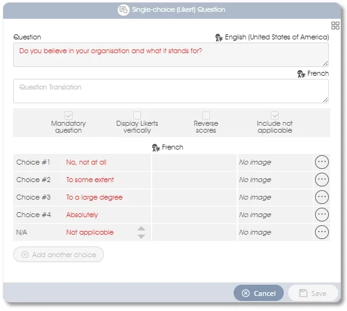Click French translation field for N/A row
This screenshot has width=347, height=311.
(194, 232)
